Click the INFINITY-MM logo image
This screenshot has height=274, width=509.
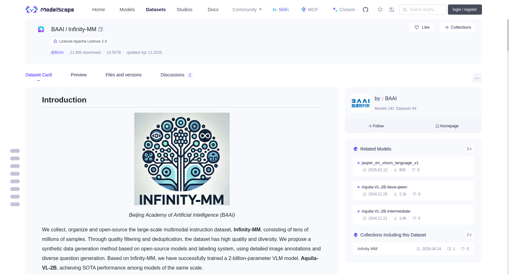pyautogui.click(x=182, y=159)
